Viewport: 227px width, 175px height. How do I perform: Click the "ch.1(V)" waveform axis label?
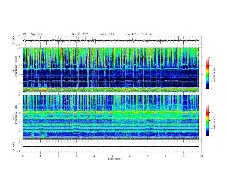click(14, 41)
